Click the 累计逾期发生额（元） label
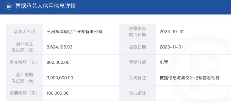 (24, 78)
